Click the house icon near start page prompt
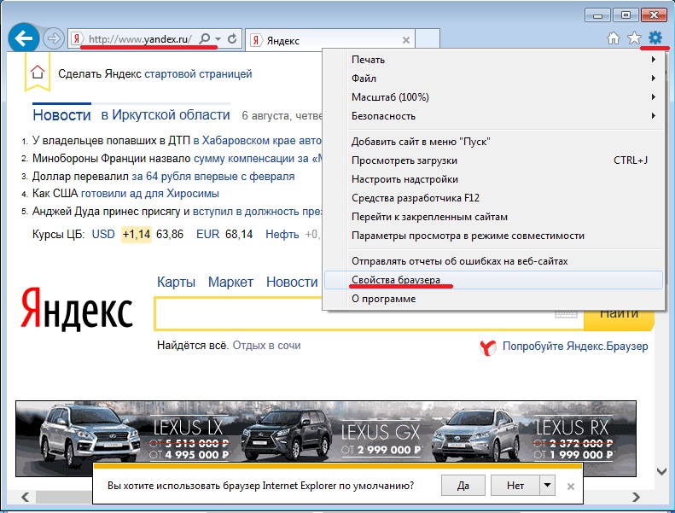675x513 pixels. [38, 73]
